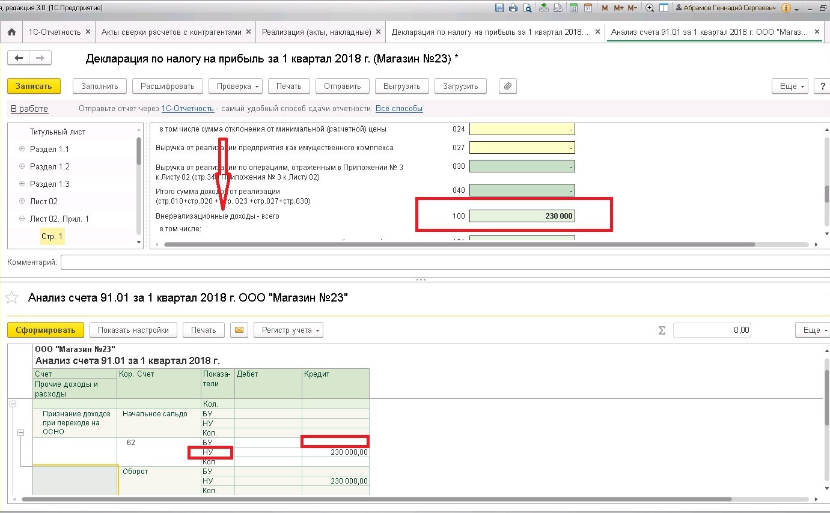Click the Расшифровать button
This screenshot has height=513, width=830.
(x=168, y=86)
